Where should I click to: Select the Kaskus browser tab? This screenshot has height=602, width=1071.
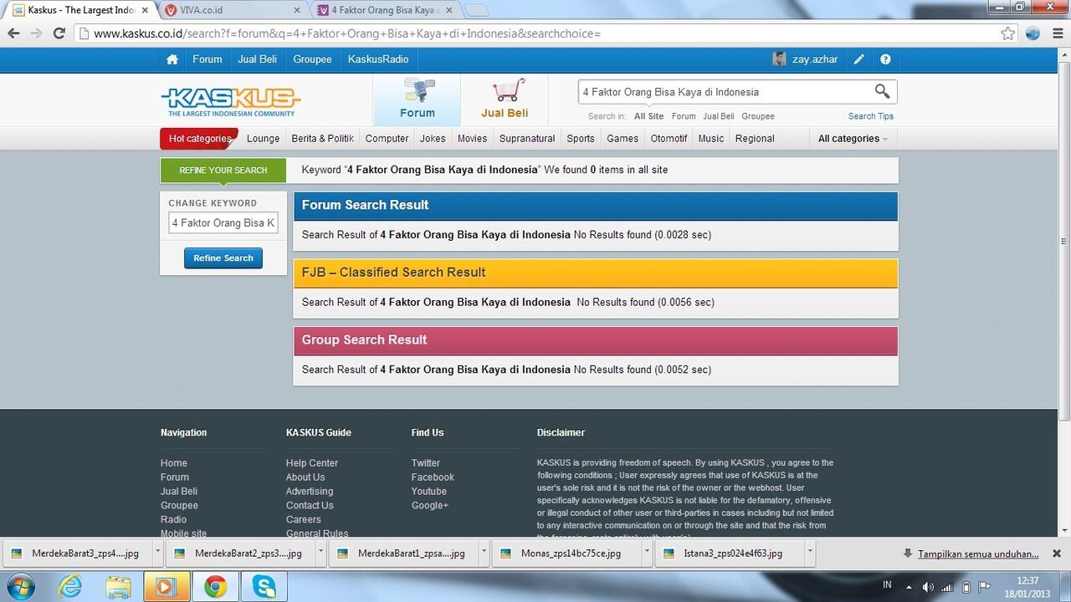coord(81,10)
